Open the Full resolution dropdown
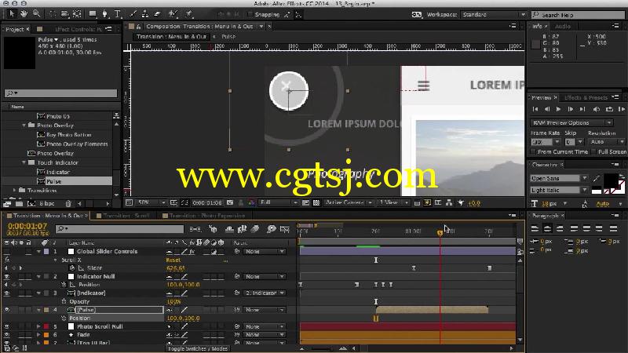 (279, 202)
